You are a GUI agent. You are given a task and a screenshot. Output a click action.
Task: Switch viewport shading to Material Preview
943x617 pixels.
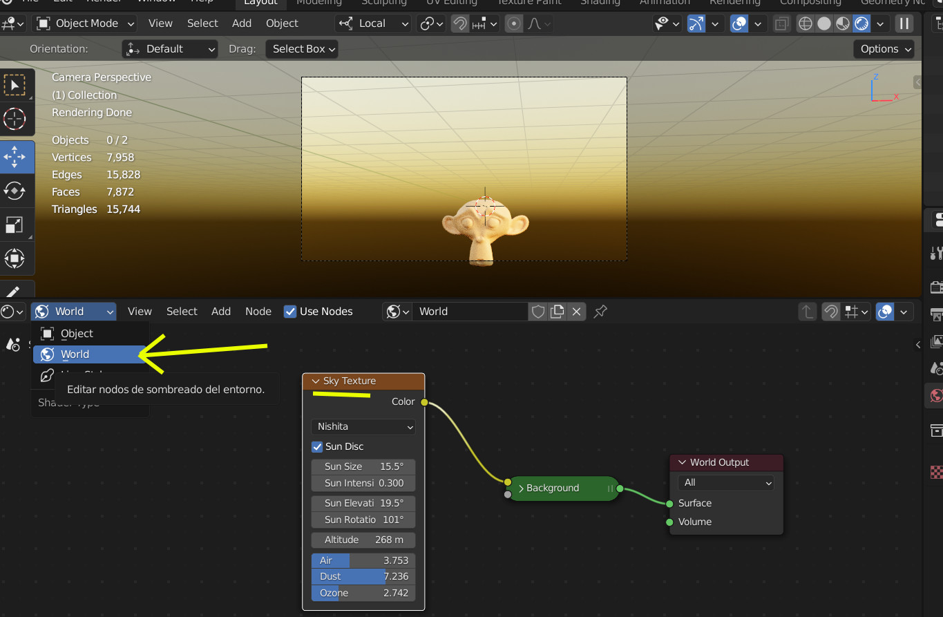coord(843,23)
